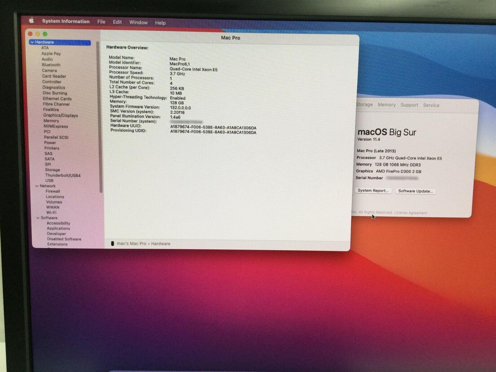Select SATA in the sidebar
Image resolution: width=496 pixels, height=372 pixels.
[50, 159]
